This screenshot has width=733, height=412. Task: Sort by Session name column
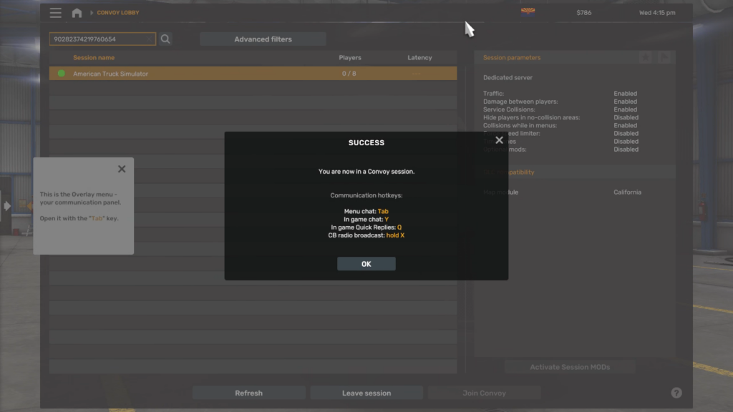(x=94, y=58)
